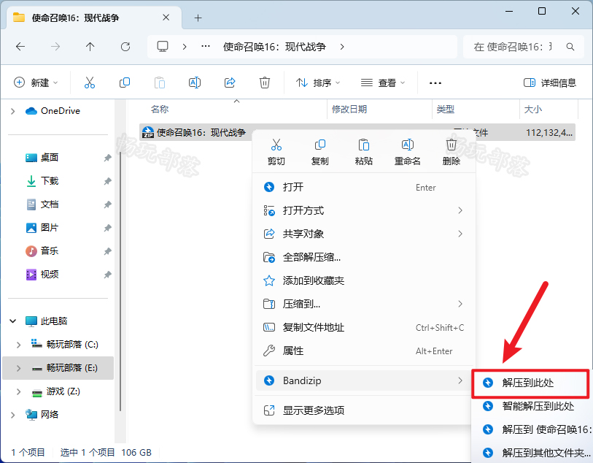Click the Rename icon in the toolbar

click(x=195, y=83)
